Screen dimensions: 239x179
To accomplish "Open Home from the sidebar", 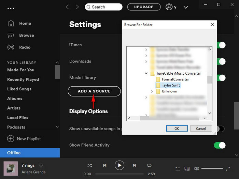I will 25,24.
